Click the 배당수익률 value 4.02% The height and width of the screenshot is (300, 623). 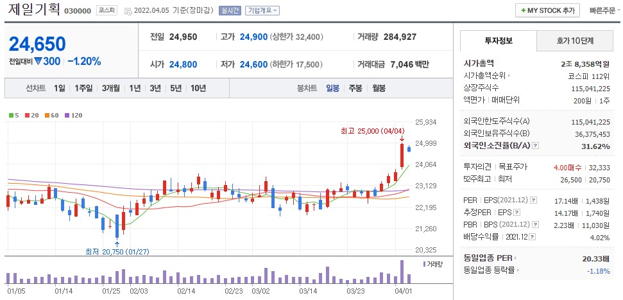pos(600,238)
